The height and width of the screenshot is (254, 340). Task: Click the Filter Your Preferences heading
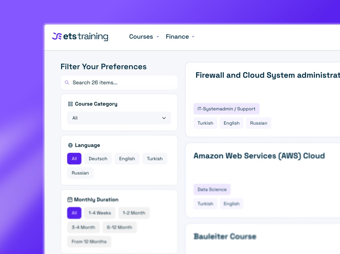[x=104, y=67]
